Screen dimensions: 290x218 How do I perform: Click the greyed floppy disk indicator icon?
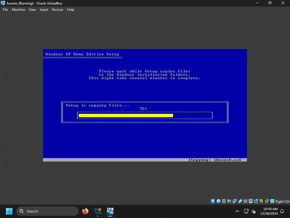(224, 201)
